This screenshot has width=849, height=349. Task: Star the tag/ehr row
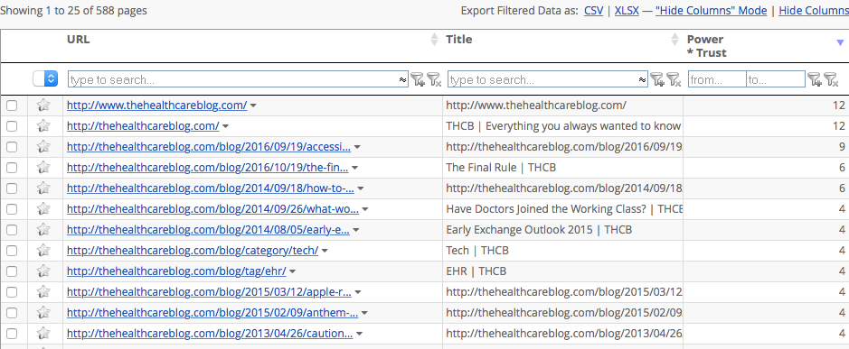pyautogui.click(x=43, y=271)
